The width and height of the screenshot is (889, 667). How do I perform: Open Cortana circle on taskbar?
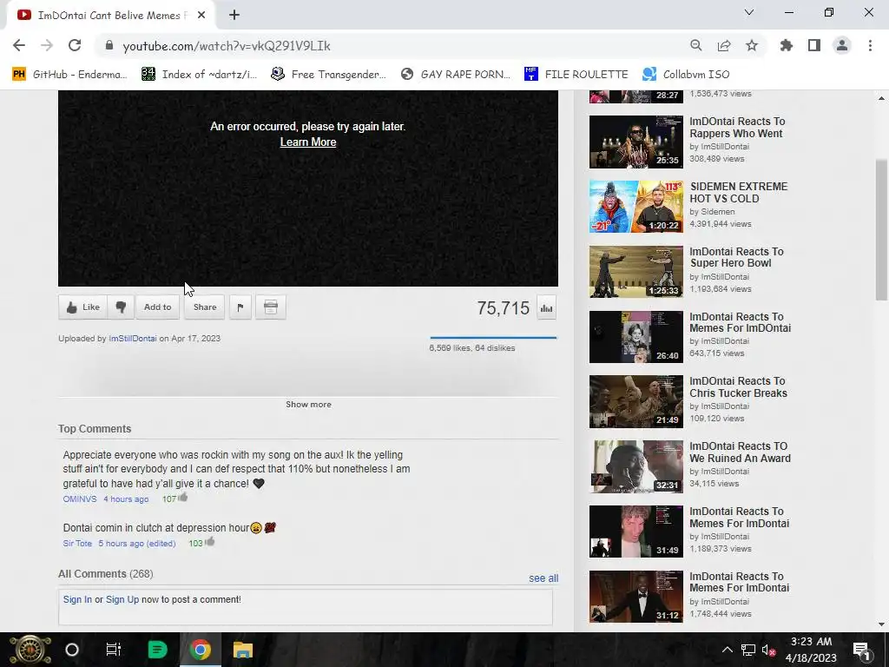point(72,650)
